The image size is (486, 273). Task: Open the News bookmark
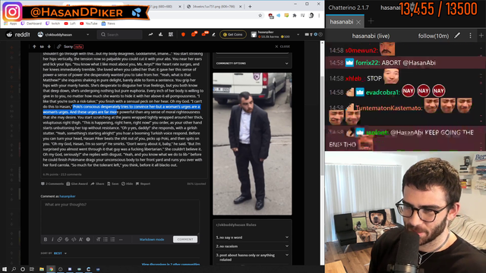109,24
